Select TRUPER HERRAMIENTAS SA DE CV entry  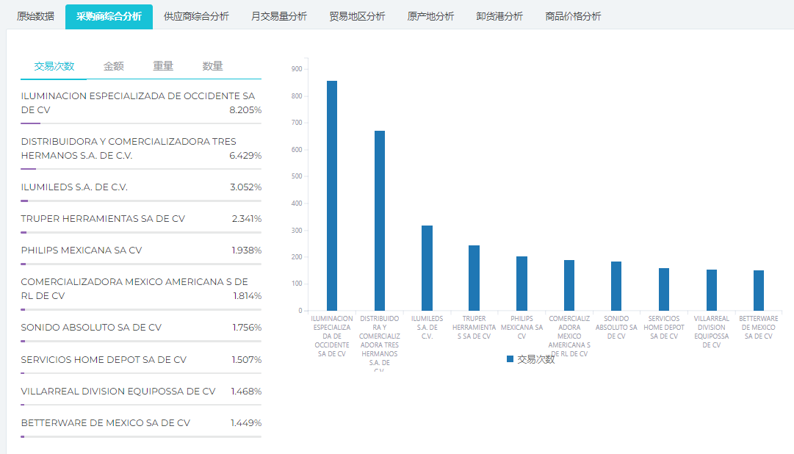pyautogui.click(x=103, y=219)
